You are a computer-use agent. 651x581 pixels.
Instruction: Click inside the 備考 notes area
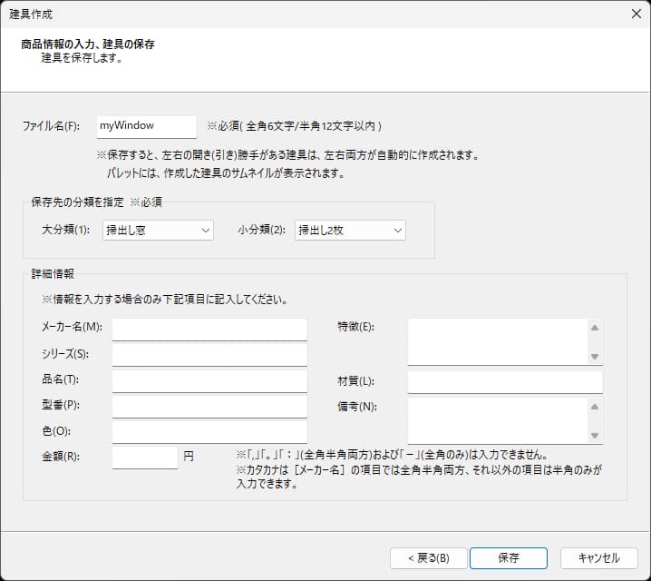pyautogui.click(x=498, y=420)
